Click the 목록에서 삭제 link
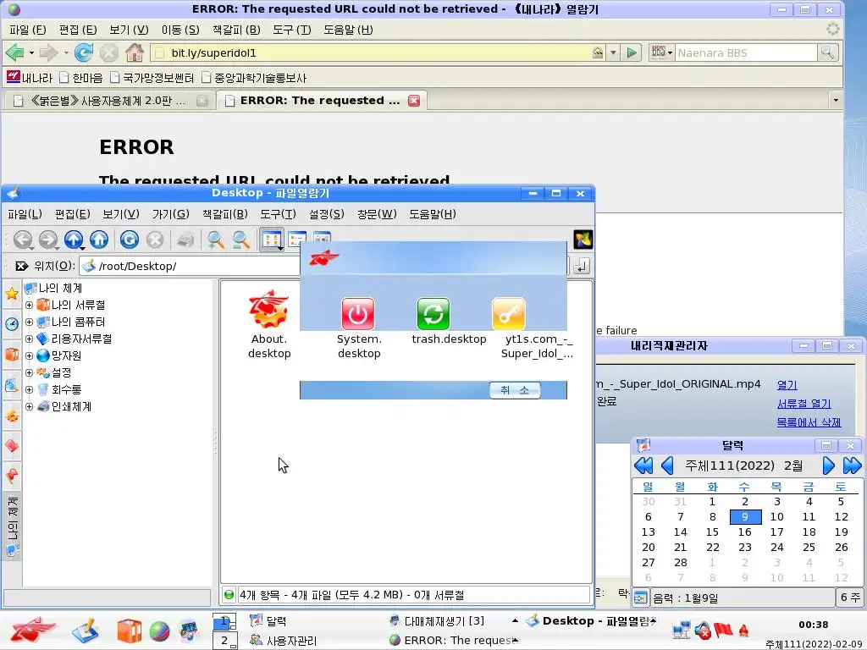The image size is (867, 650). (x=809, y=422)
